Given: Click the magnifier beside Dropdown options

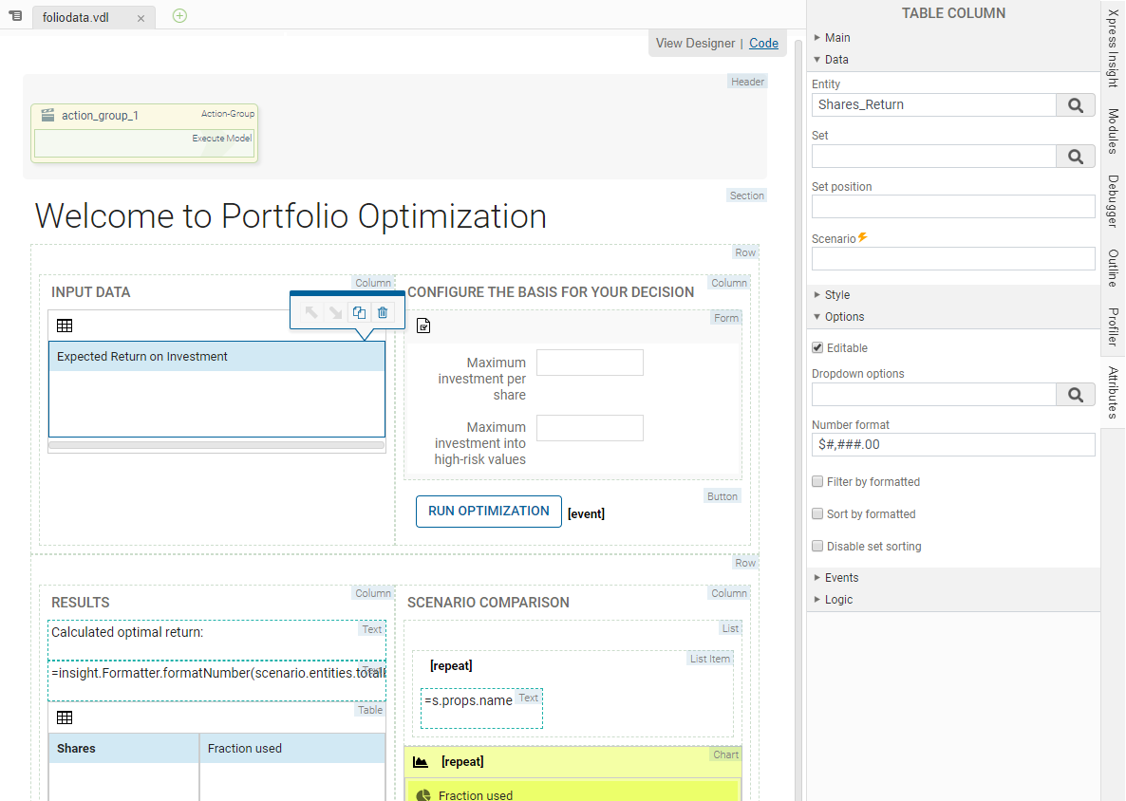Looking at the screenshot, I should (x=1076, y=395).
